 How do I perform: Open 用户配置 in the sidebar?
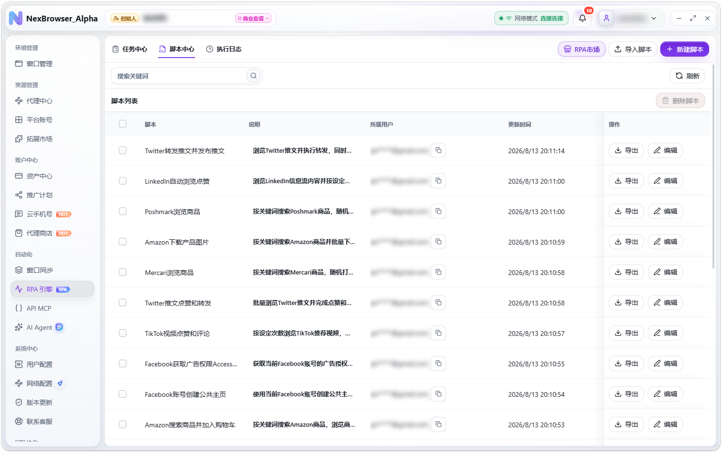[52, 364]
